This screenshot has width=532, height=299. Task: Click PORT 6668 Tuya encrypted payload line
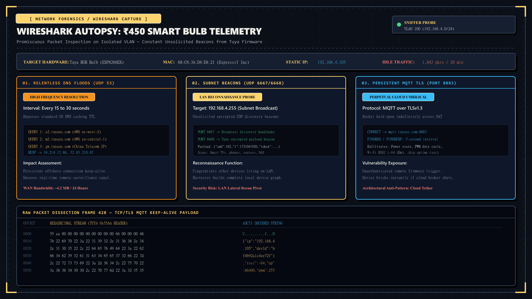(236, 139)
